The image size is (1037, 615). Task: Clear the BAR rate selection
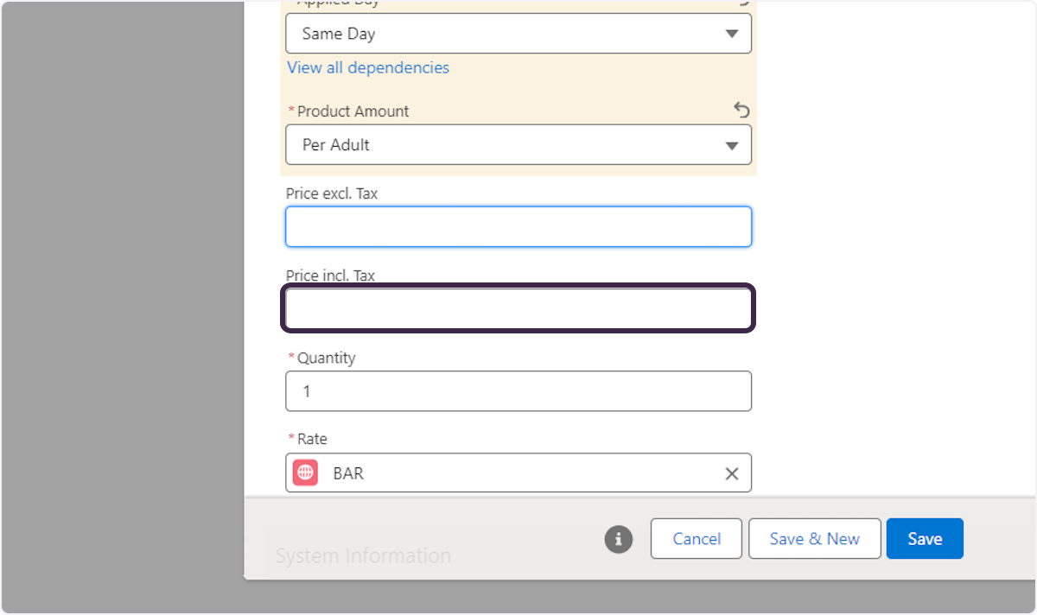point(731,473)
